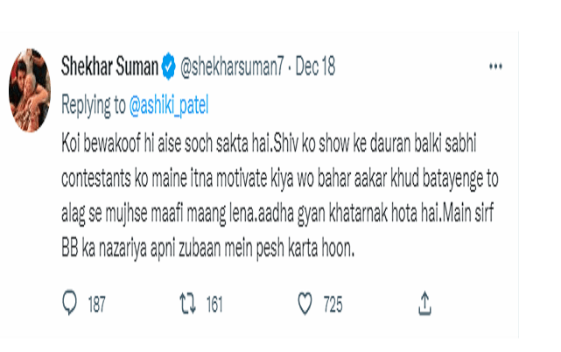Open the @ashiki_patel mention link
This screenshot has width=561, height=352.
point(169,106)
